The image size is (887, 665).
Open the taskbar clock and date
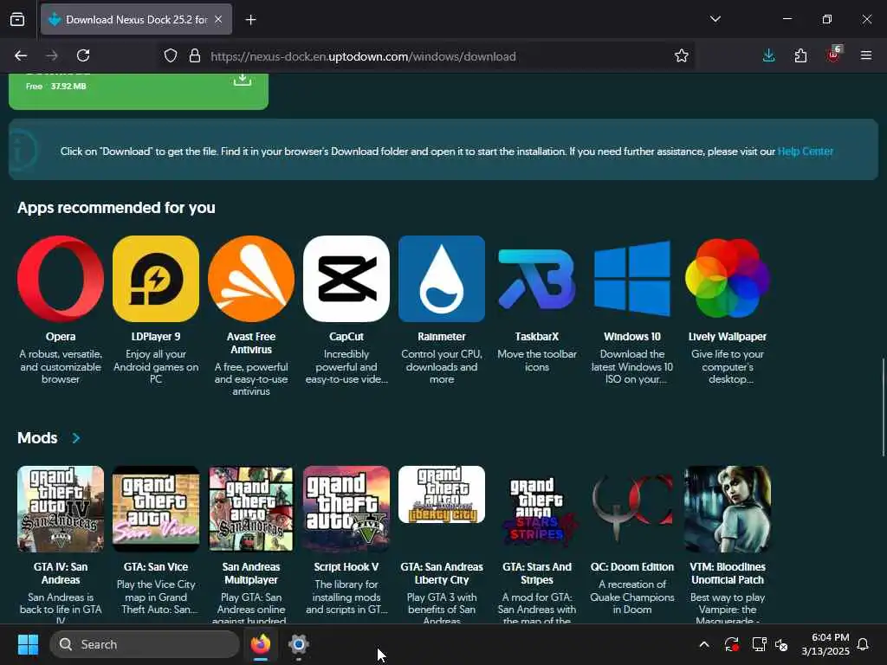coord(825,644)
